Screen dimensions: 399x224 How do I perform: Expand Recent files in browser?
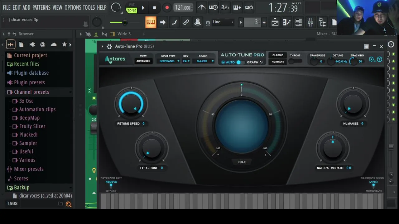click(26, 64)
